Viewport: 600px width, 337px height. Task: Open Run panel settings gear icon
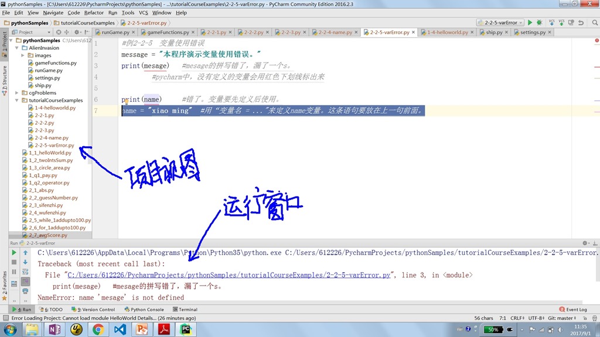coord(585,243)
